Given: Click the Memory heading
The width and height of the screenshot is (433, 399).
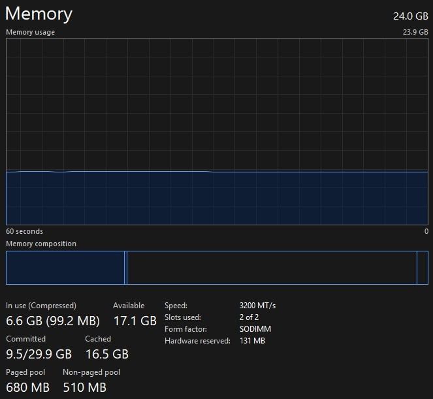Looking at the screenshot, I should [x=39, y=14].
